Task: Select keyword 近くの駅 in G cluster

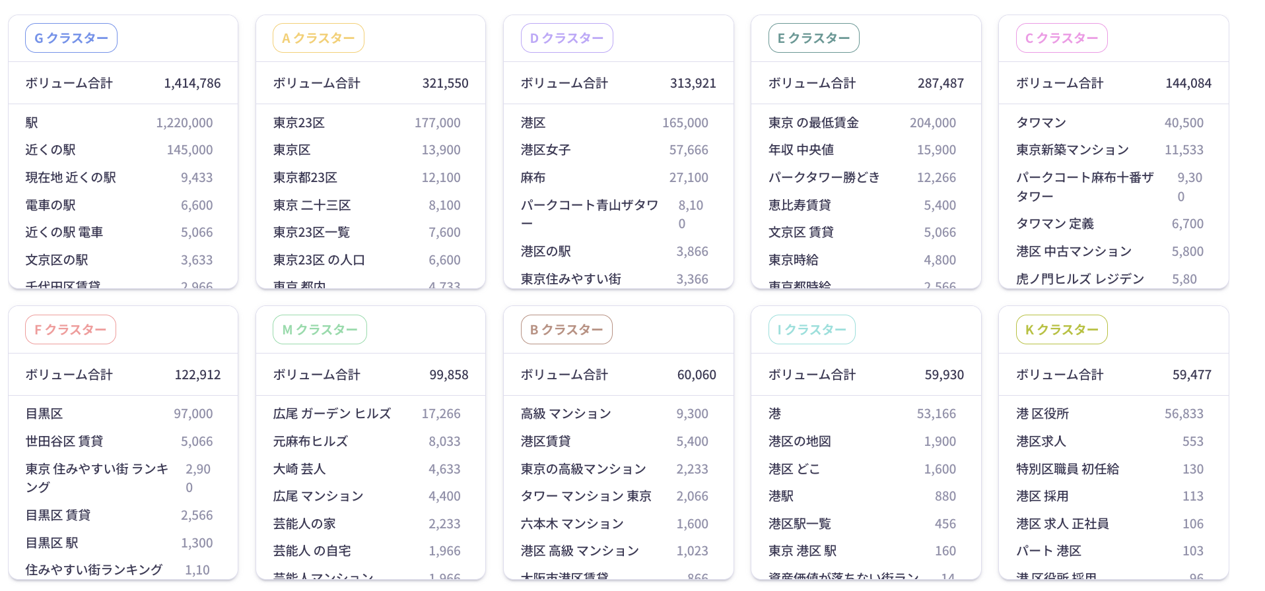Action: pos(51,150)
